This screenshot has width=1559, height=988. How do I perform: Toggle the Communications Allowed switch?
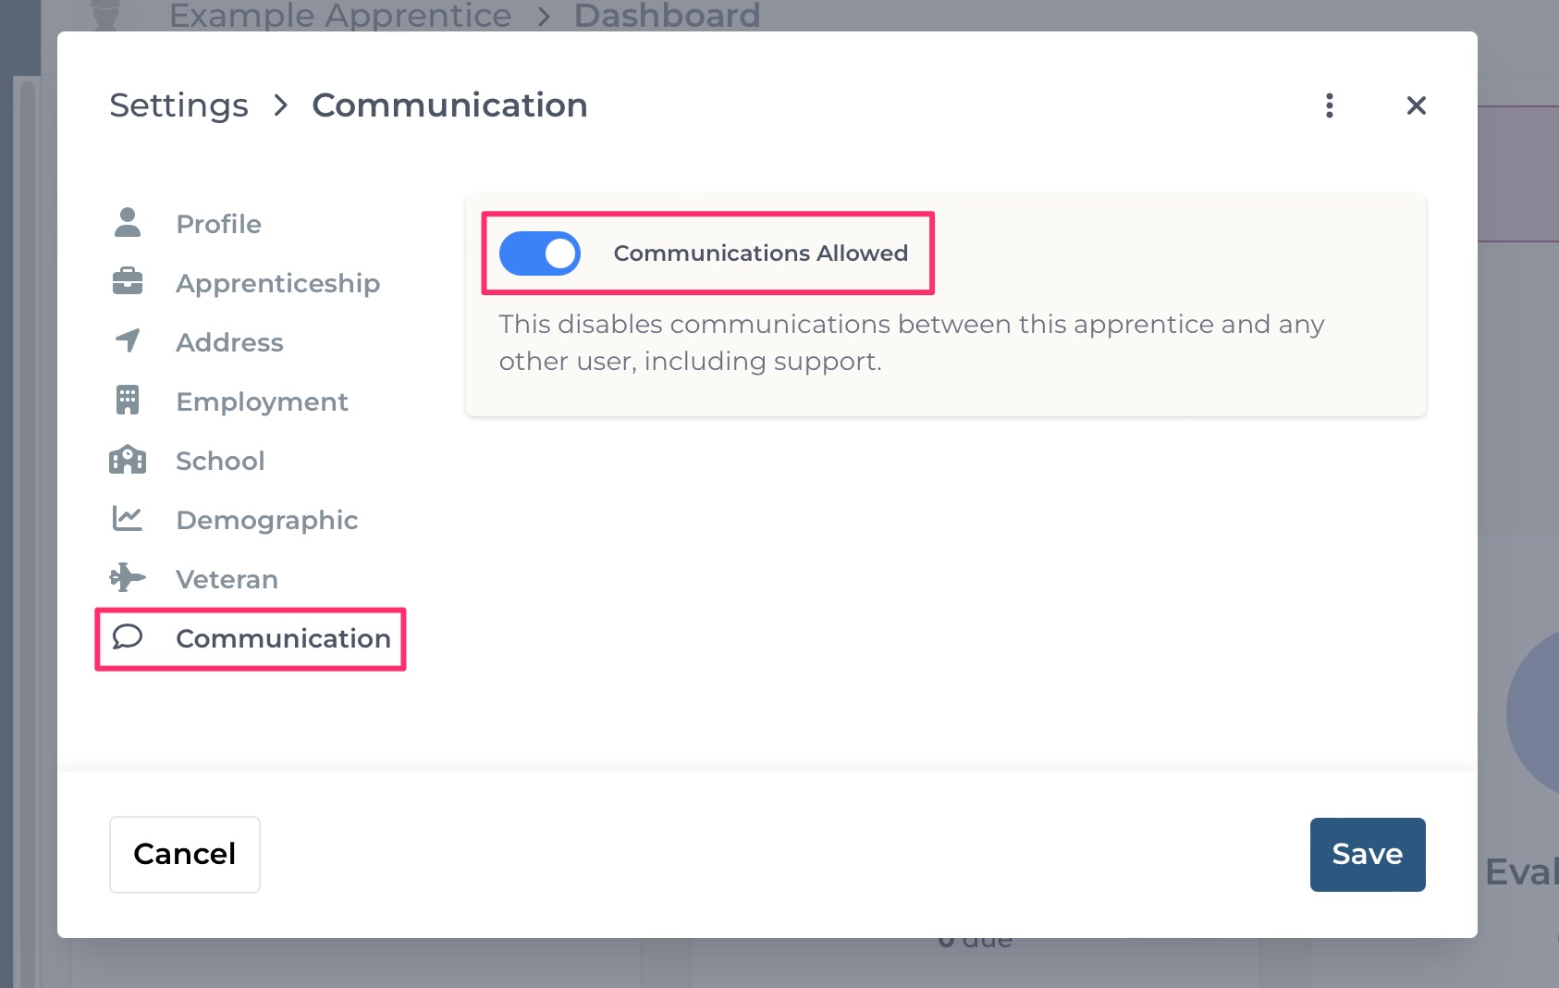[540, 253]
